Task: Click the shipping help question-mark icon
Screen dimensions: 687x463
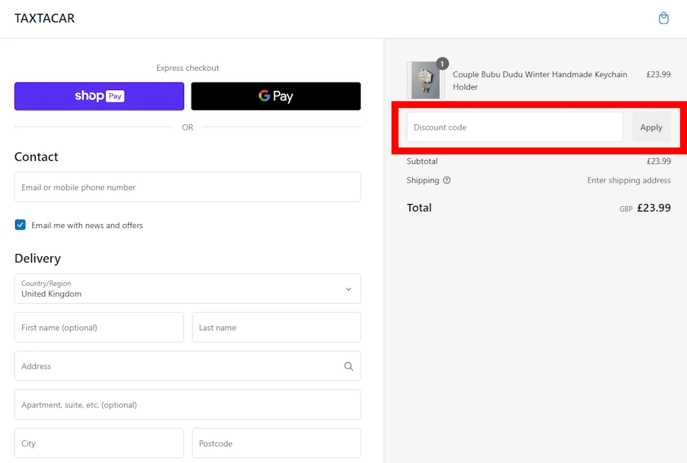Action: tap(447, 180)
